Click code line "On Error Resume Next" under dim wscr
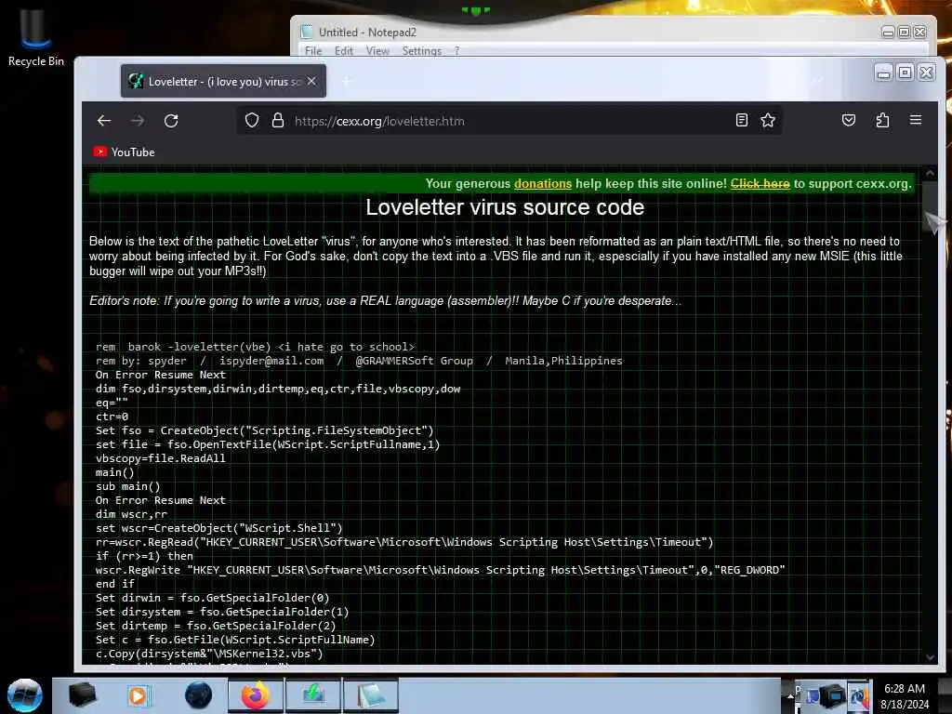Viewport: 952px width, 714px height. click(x=160, y=500)
